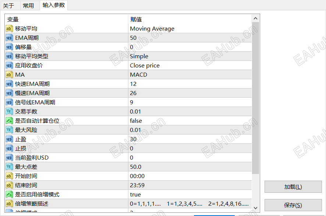Click the integer icon beside 慢速EMA周期

click(x=9, y=93)
